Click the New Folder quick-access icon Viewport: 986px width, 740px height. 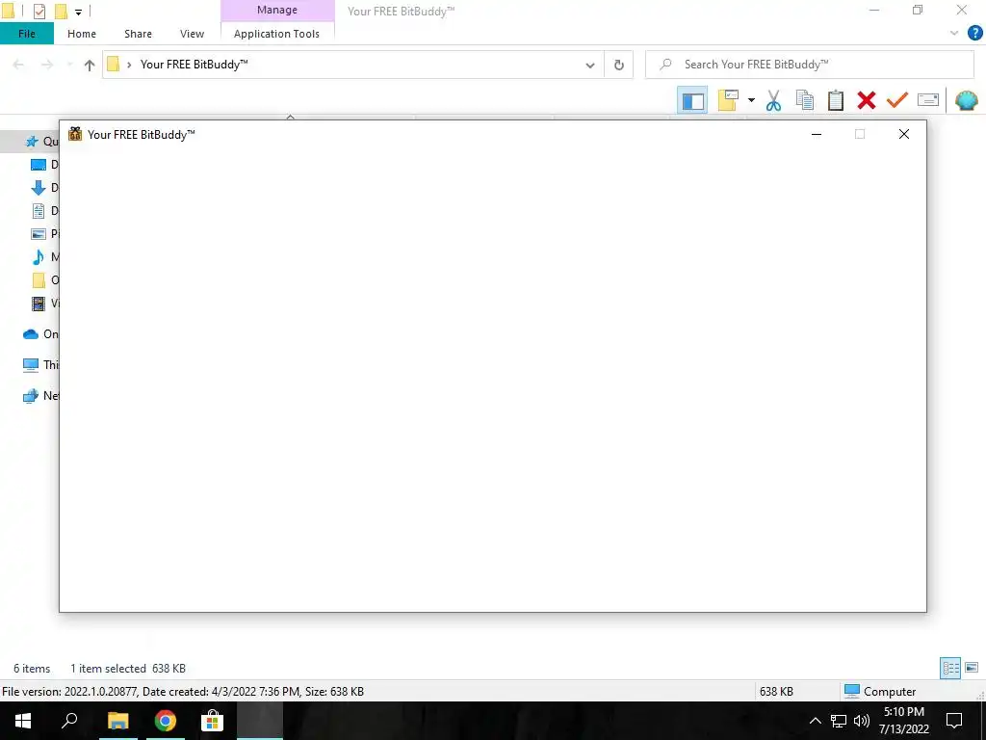pyautogui.click(x=61, y=12)
